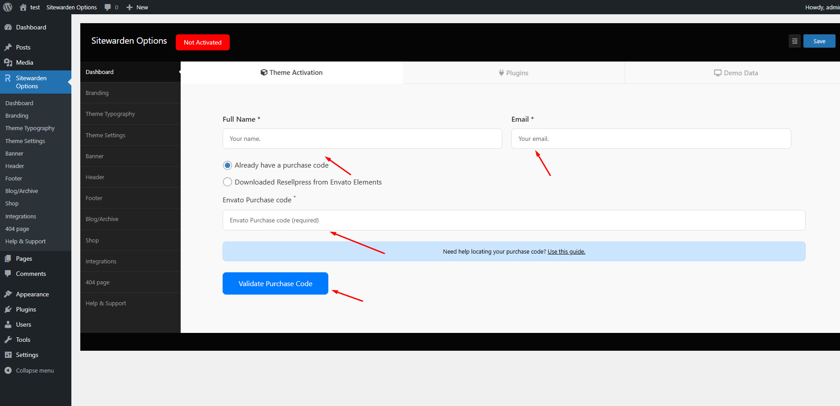Click the Sitewarden R logo icon
Screen dimensions: 840x406
pos(8,78)
